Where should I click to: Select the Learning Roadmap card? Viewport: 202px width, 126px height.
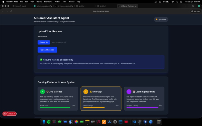tap(144, 98)
